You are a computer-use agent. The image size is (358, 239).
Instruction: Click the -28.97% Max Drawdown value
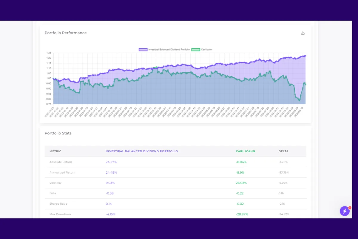(241, 214)
